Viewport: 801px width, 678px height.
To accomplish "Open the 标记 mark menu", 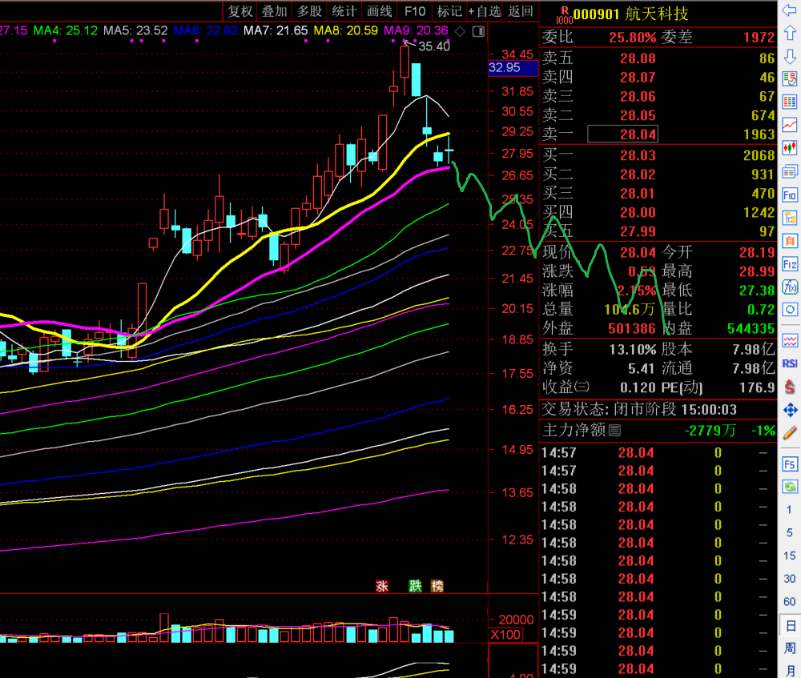I will [x=449, y=11].
